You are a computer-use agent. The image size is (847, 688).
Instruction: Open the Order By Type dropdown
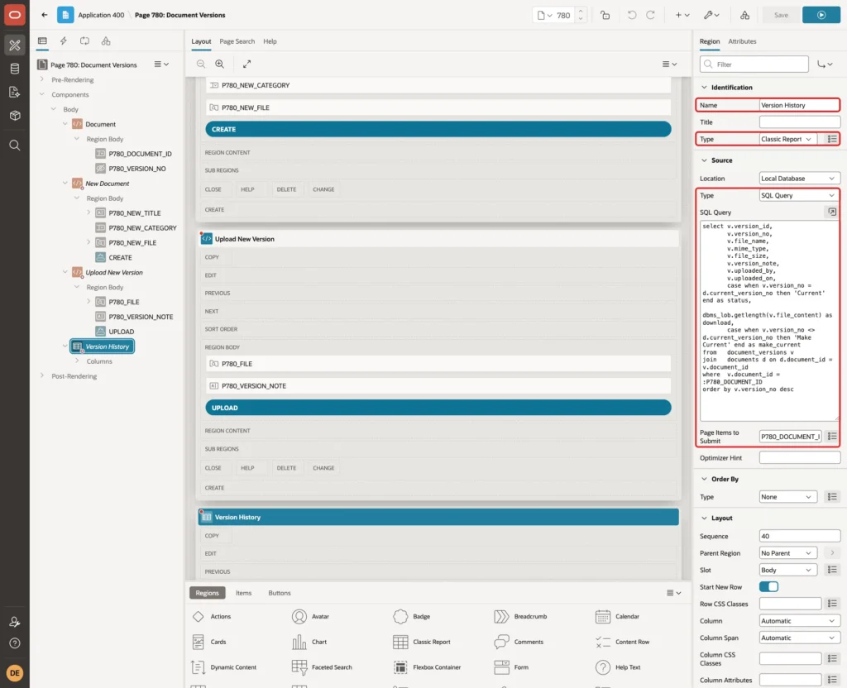click(x=787, y=497)
